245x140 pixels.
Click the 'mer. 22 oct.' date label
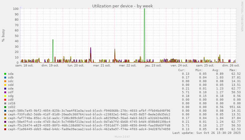click(128, 66)
